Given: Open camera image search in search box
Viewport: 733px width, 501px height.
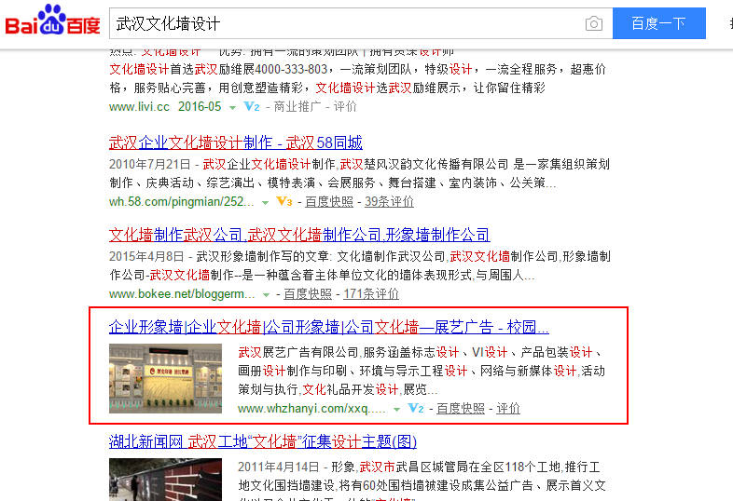Looking at the screenshot, I should click(x=593, y=23).
